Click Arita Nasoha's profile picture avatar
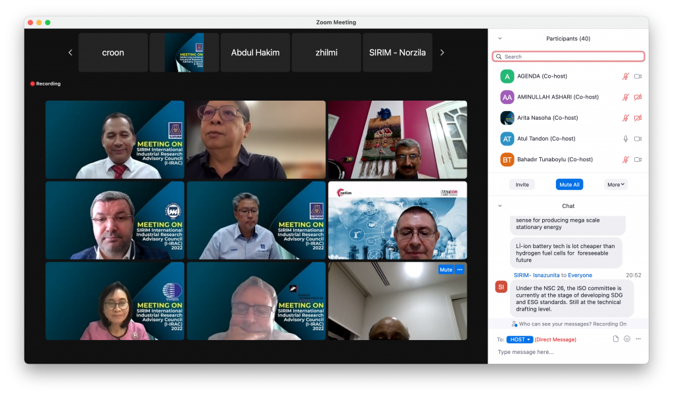The width and height of the screenshot is (673, 396). (507, 118)
